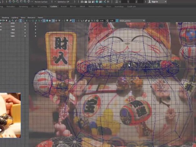Enable Snap to curves magnet icon
Screen dimensions: 196x147
[x=14, y=2]
